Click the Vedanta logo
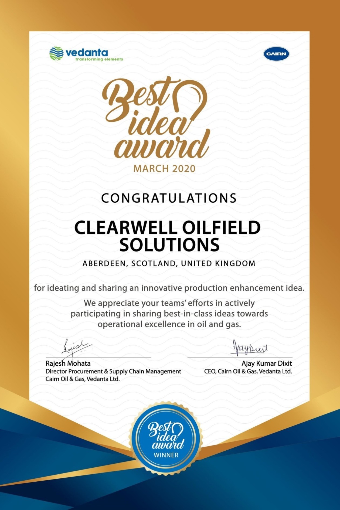Screen dimensions: 340x510 click(x=86, y=53)
